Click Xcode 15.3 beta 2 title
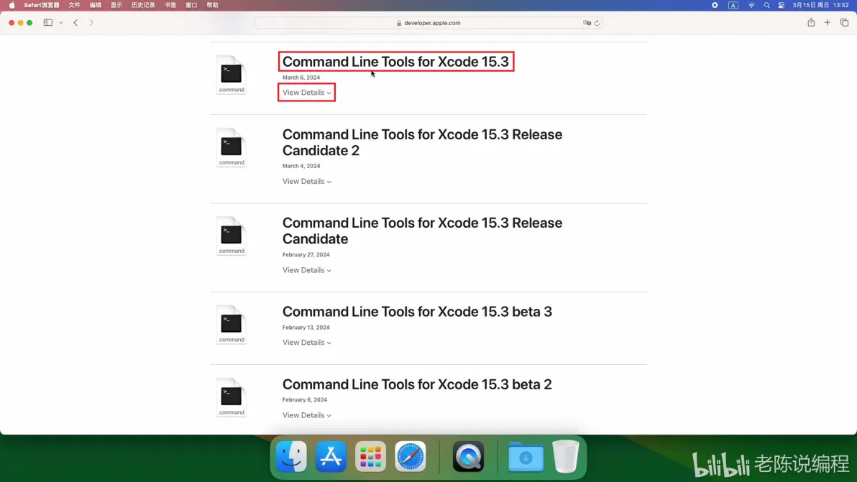This screenshot has width=857, height=482. [x=417, y=384]
